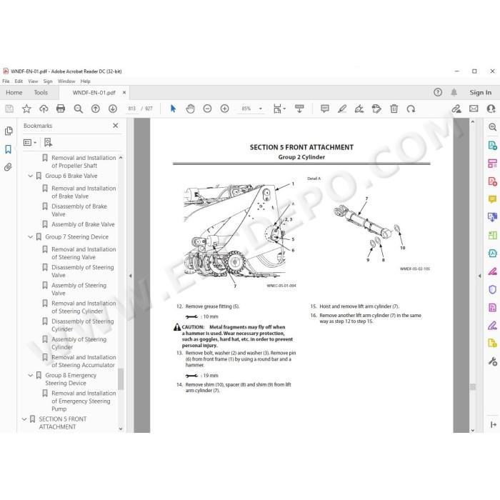Open the bookmark options dropdown menu
This screenshot has width=500, height=500.
pos(30,142)
